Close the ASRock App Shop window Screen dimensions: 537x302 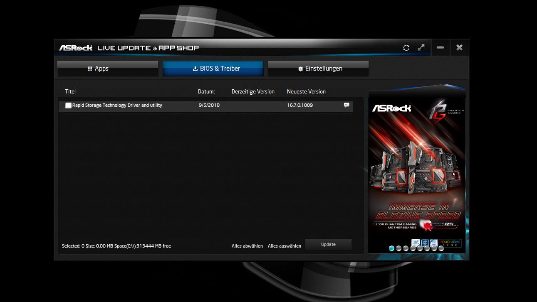tap(459, 48)
